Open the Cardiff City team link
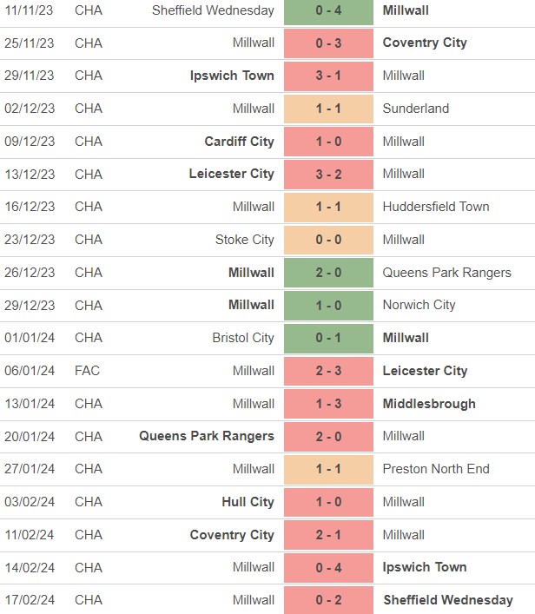This screenshot has height=614, width=535. (239, 142)
